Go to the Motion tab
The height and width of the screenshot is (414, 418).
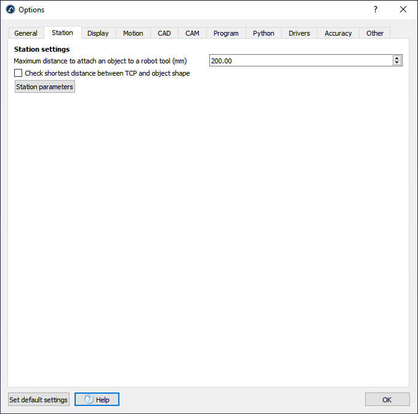pos(133,33)
